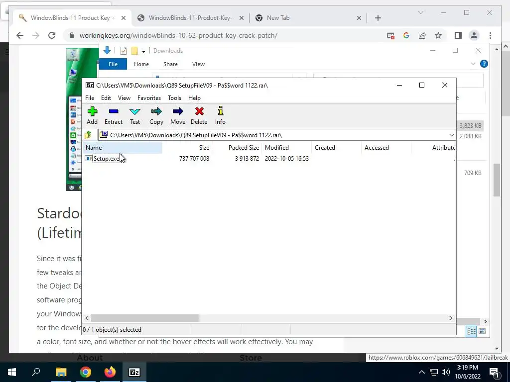Sort by Size column header

pos(187,147)
